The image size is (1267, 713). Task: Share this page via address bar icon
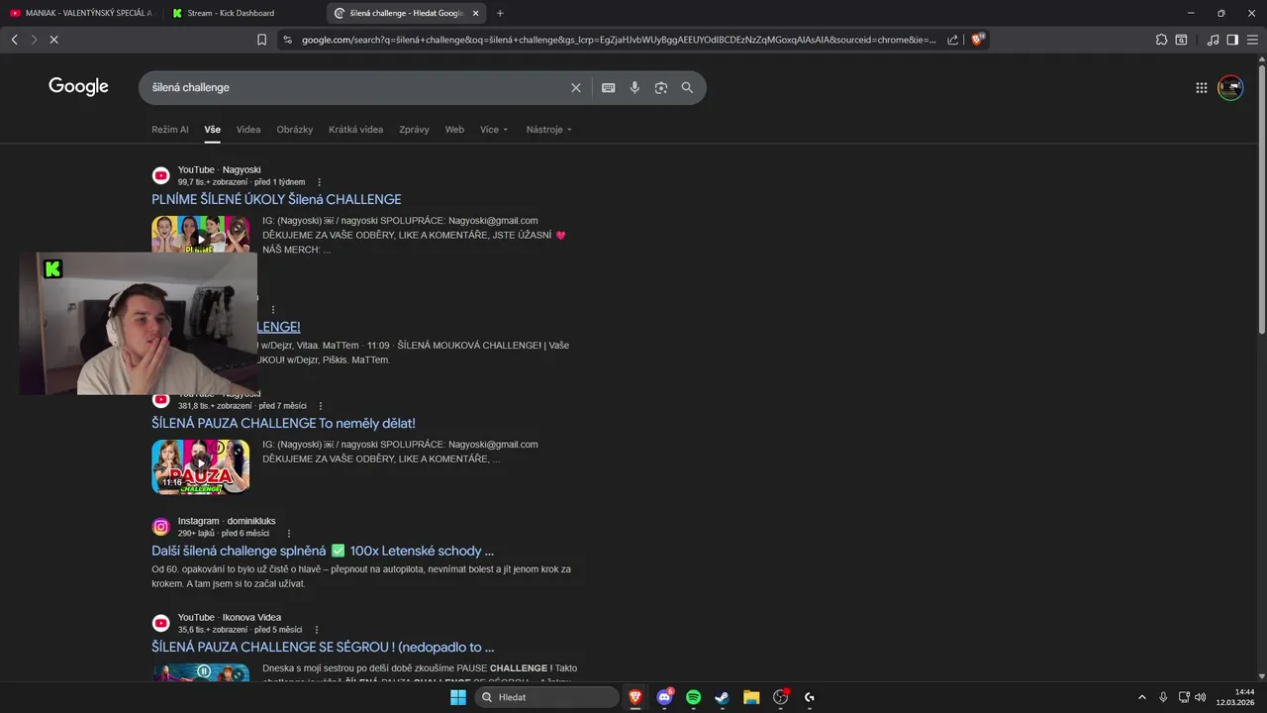click(x=952, y=40)
